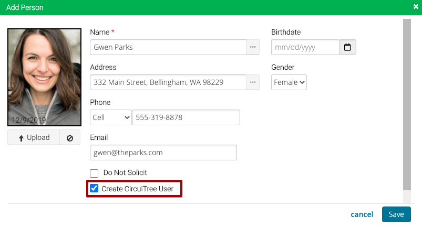The height and width of the screenshot is (228, 422).
Task: Close the Add Person dialog
Action: 416,7
